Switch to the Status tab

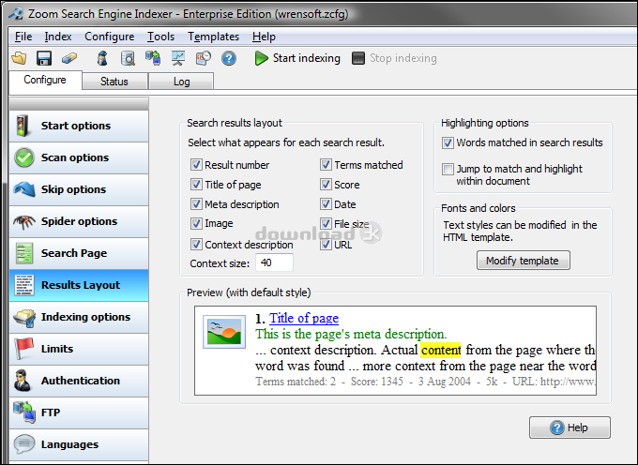[x=114, y=82]
